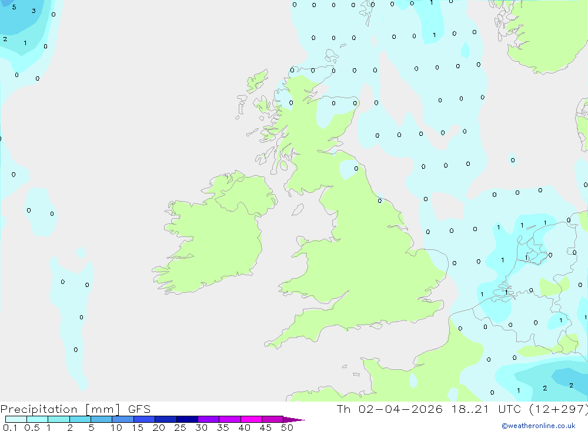
Task: Click the 'GFS' model label
Action: 139,409
